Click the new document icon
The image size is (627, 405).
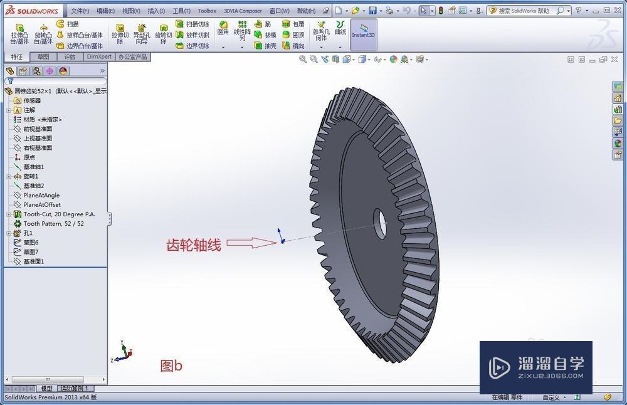(339, 11)
